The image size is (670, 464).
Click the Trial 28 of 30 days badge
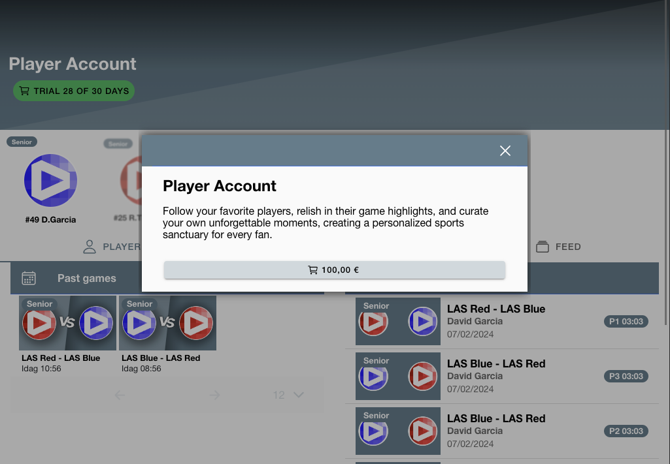pyautogui.click(x=74, y=91)
